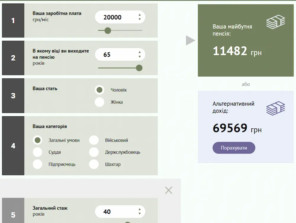Raise total work experience with the up arrow
The height and width of the screenshot is (223, 296).
pos(139,209)
